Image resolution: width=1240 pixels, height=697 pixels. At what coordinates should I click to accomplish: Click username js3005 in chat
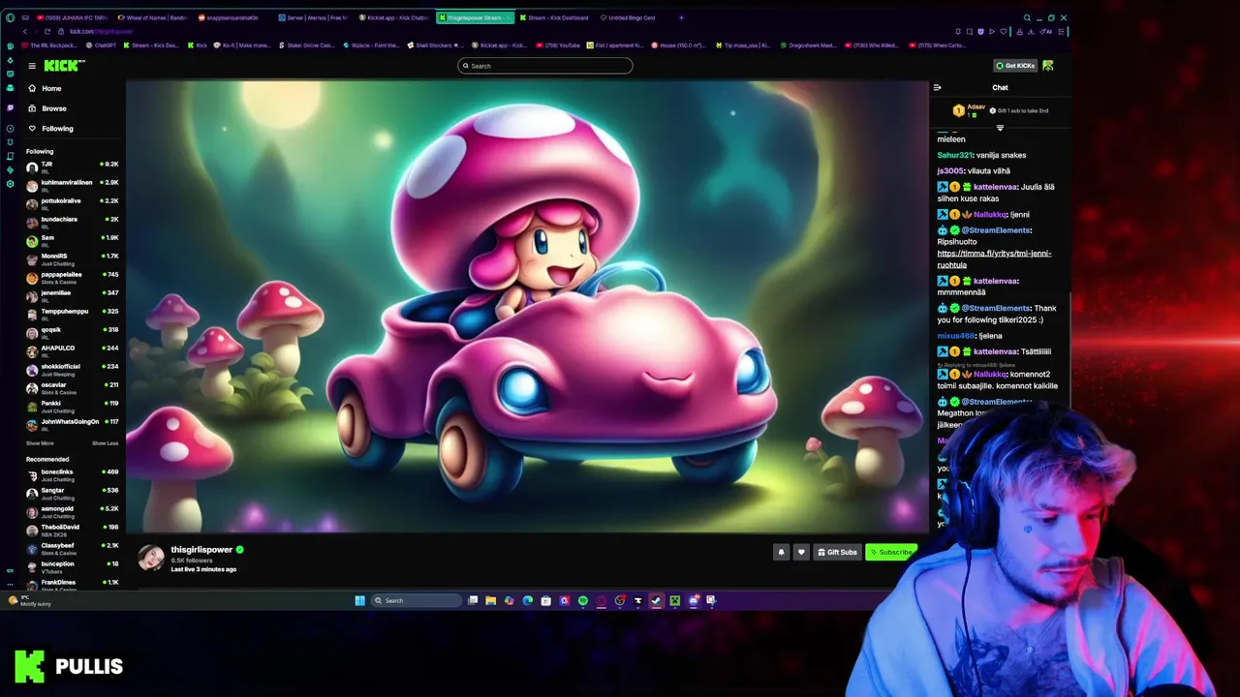[x=949, y=171]
